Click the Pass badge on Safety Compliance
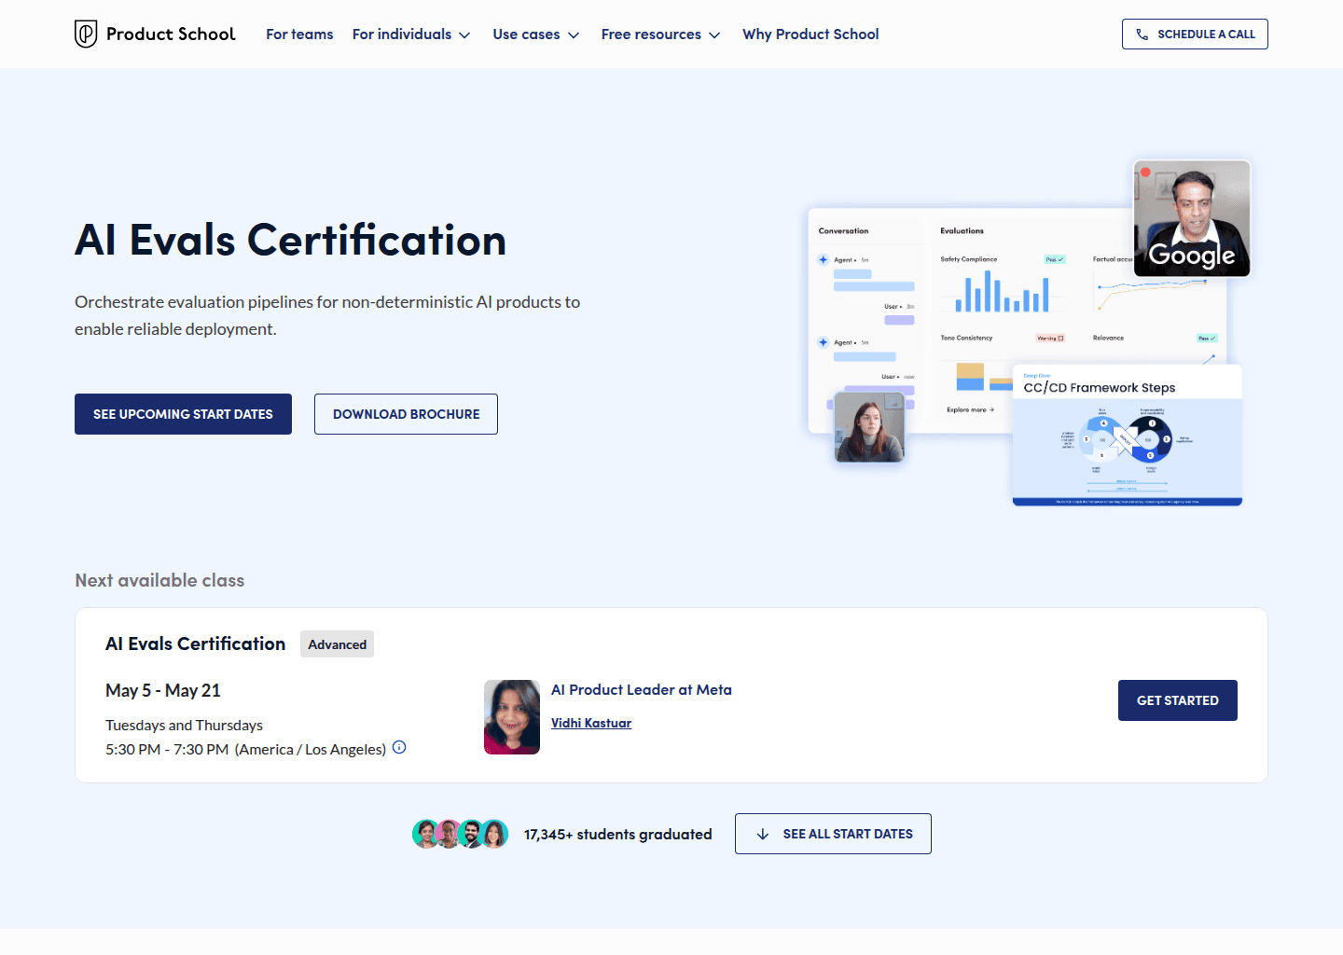 1055,259
